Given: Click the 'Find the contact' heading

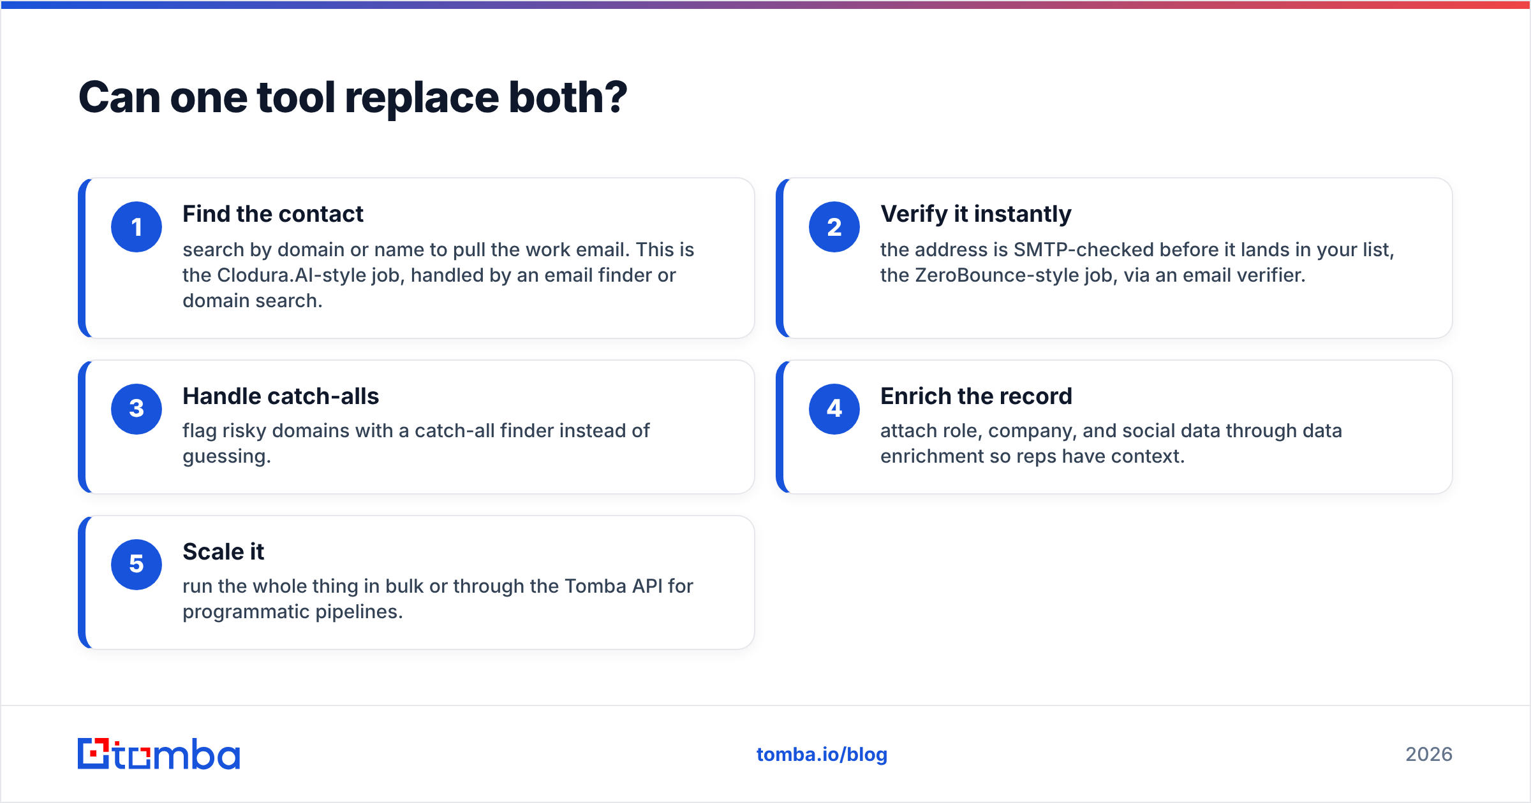Looking at the screenshot, I should point(273,214).
